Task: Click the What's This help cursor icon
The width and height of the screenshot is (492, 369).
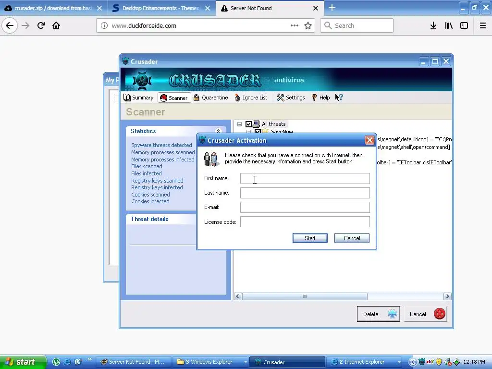Action: click(x=339, y=98)
